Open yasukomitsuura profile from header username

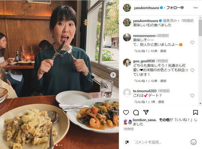(146, 8)
